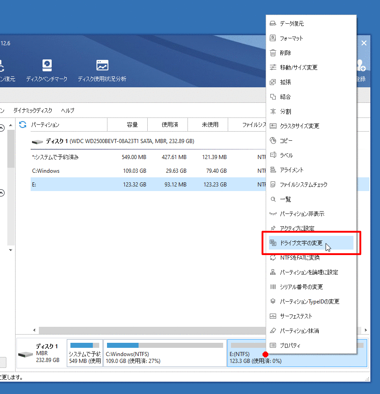Select C:Windows(NTFS) block in disk map
This screenshot has width=380, height=394.
click(x=165, y=353)
